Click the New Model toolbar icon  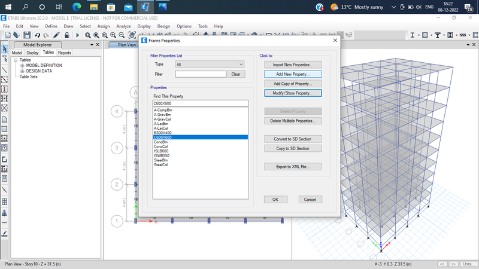pyautogui.click(x=8, y=35)
